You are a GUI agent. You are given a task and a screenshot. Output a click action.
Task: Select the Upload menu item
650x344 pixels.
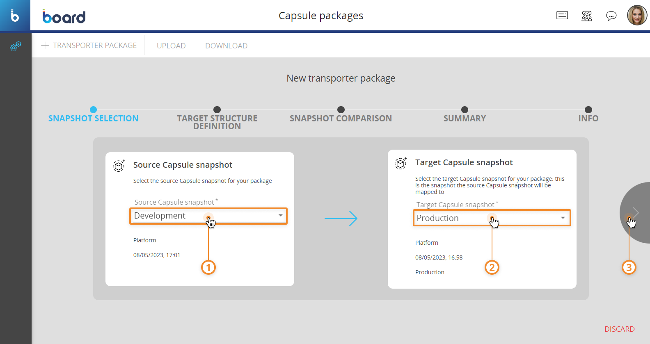pyautogui.click(x=171, y=46)
